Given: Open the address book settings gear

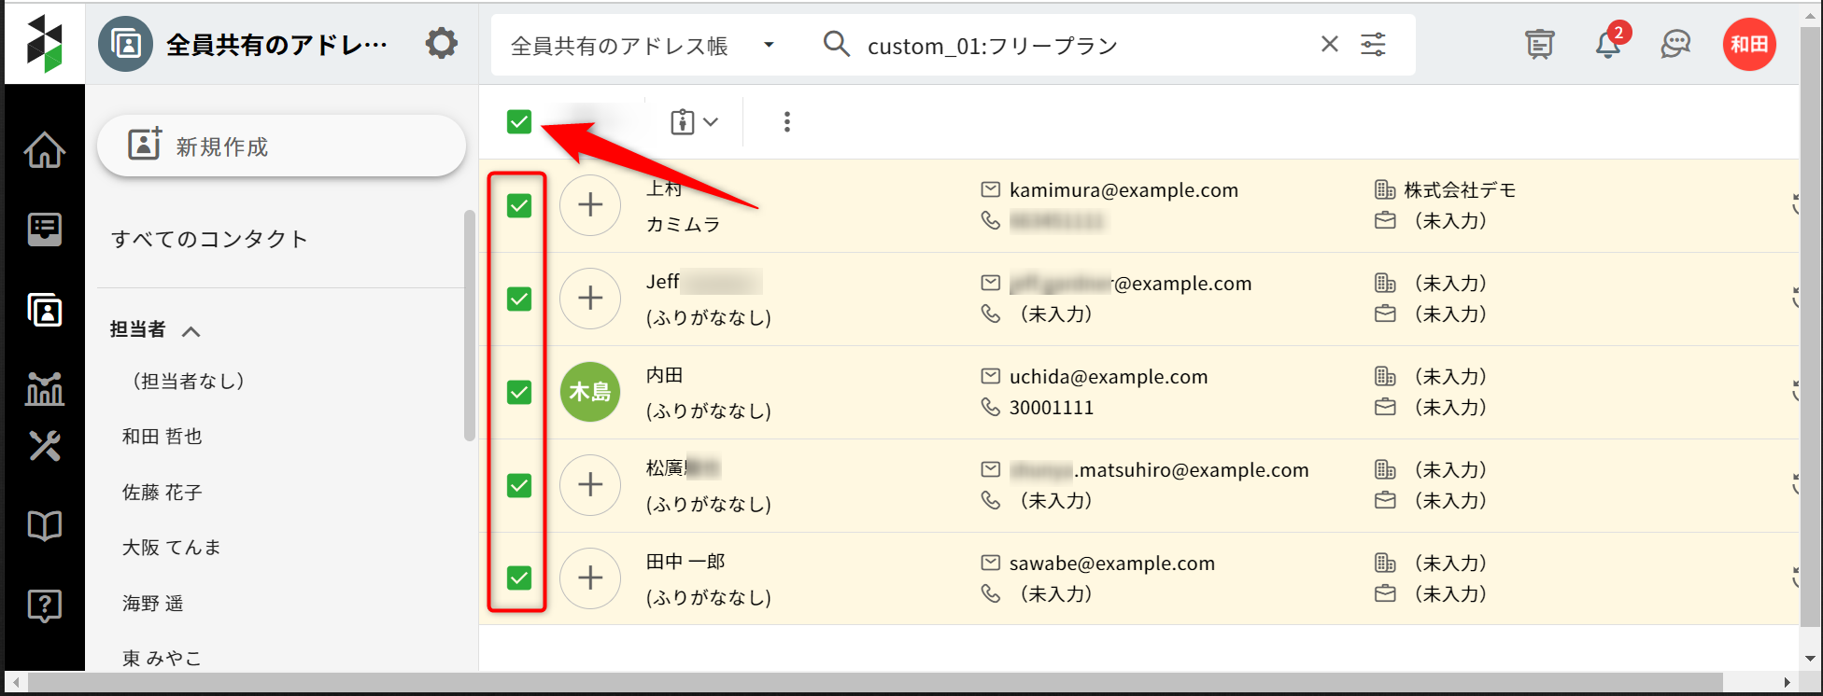Looking at the screenshot, I should point(441,44).
